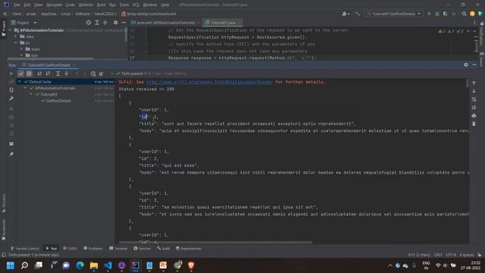Toggle soft-wrap icon in console toolbar
The image size is (485, 273).
[474, 99]
